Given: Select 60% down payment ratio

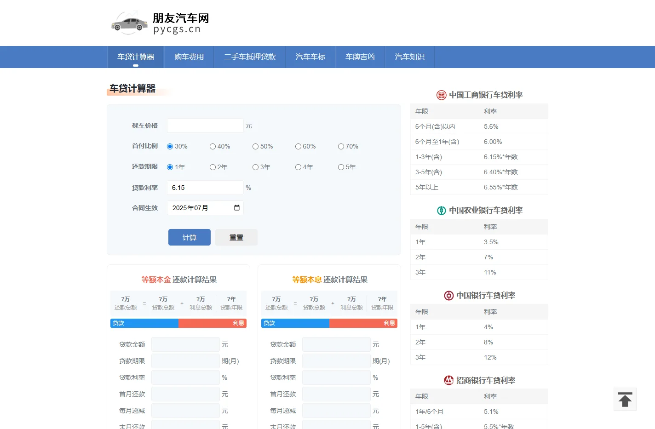Looking at the screenshot, I should [x=298, y=147].
